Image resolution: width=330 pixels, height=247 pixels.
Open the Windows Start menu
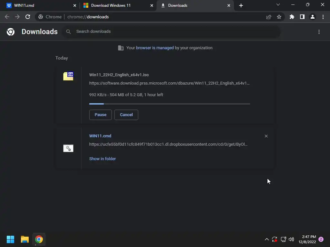coord(10,239)
